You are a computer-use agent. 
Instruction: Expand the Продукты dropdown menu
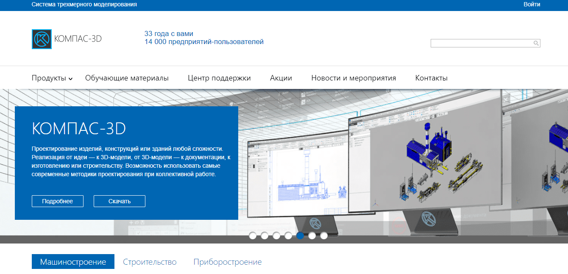[x=52, y=78]
